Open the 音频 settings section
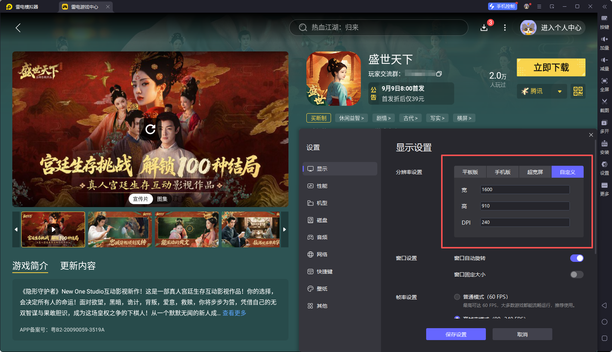Image resolution: width=612 pixels, height=352 pixels. 340,237
